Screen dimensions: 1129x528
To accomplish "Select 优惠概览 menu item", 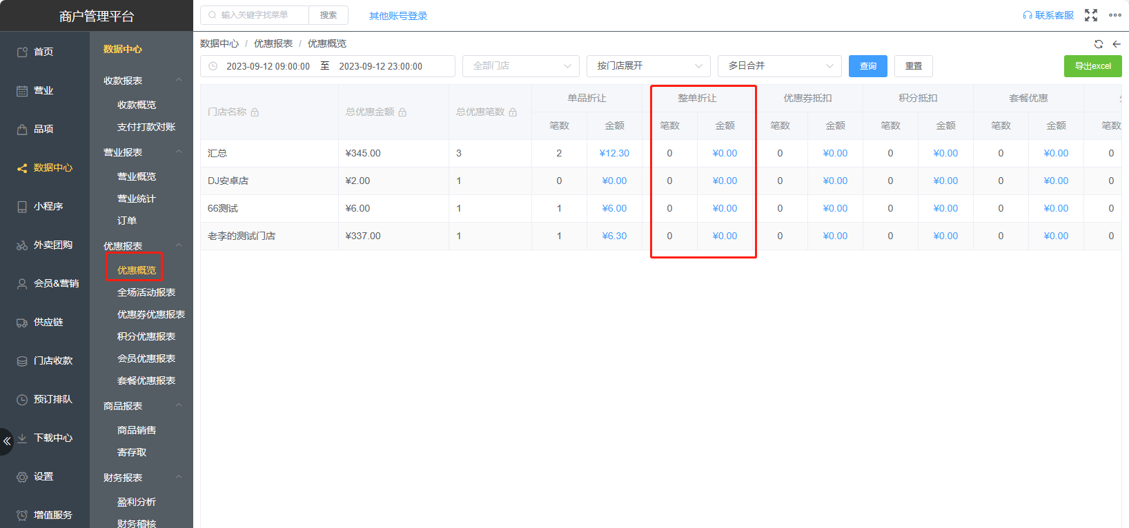I will [137, 270].
